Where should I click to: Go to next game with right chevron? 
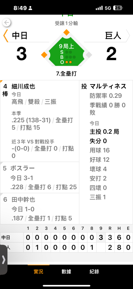pyautogui.click(x=128, y=36)
